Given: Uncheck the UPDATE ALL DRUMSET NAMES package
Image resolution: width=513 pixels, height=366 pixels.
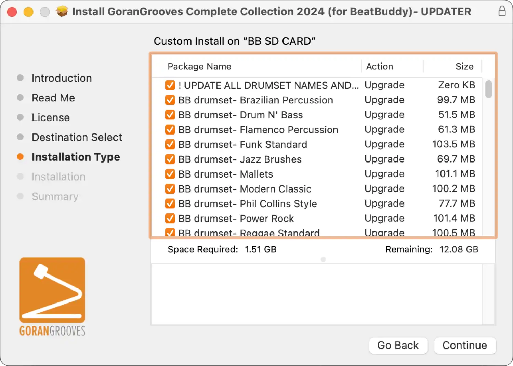Looking at the screenshot, I should coord(170,85).
